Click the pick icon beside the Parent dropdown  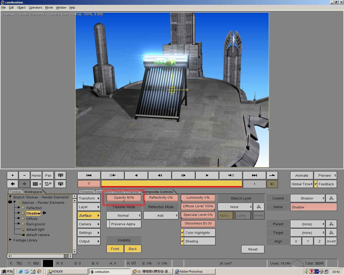[x=331, y=224]
